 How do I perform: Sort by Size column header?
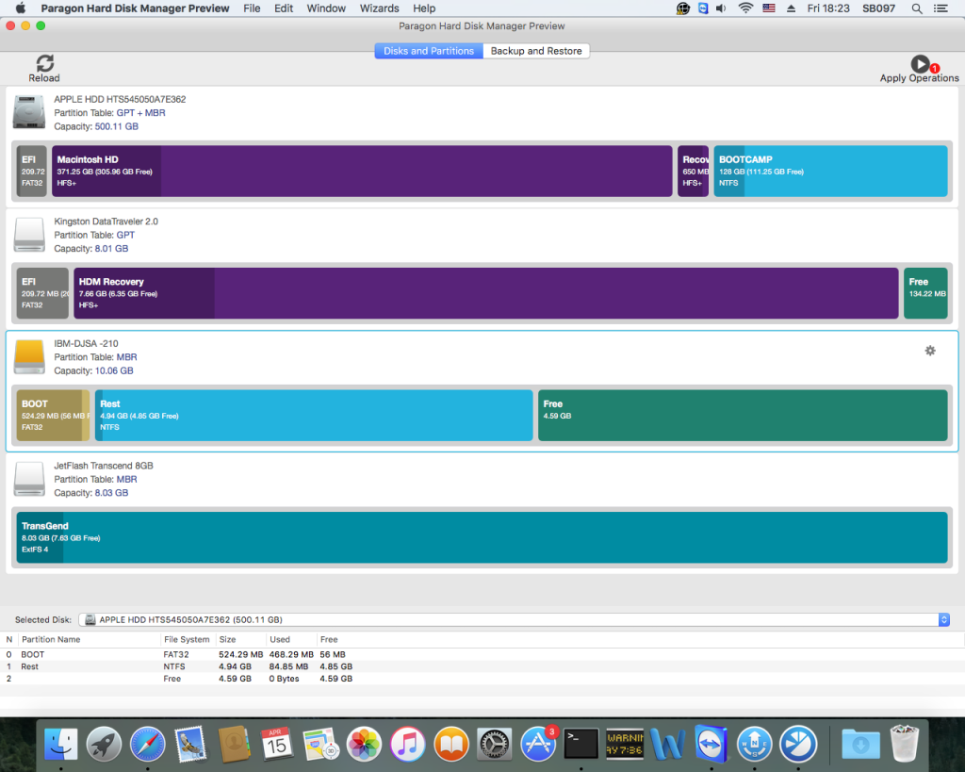(x=240, y=640)
